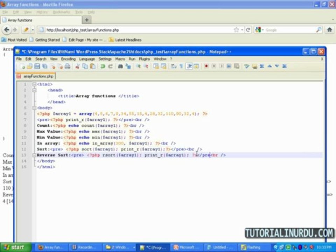This screenshot has height=252, width=336.
Task: Open Find with the binoculars icon
Action: point(120,66)
